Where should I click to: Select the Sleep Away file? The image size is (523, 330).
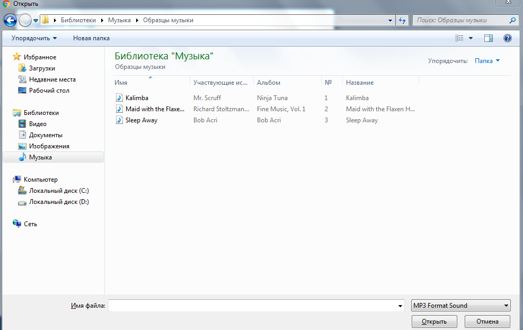click(x=141, y=120)
